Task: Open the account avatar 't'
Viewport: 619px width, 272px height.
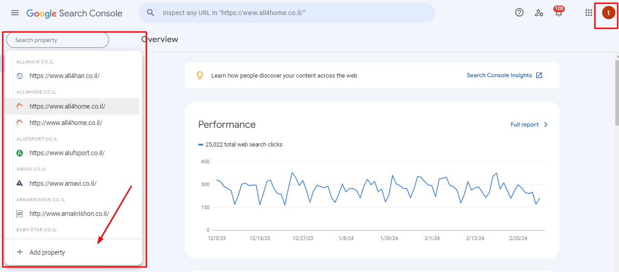Action: (x=609, y=13)
